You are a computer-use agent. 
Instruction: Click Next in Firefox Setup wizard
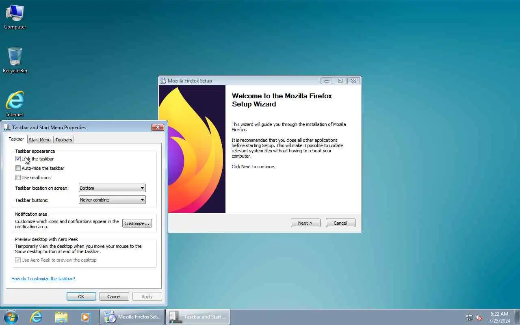(x=305, y=223)
